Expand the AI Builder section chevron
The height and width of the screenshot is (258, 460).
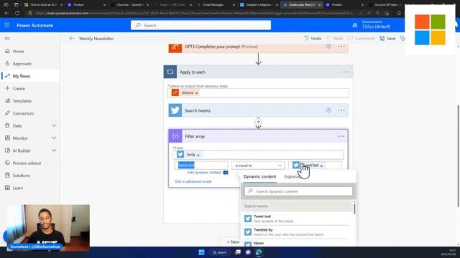click(54, 150)
